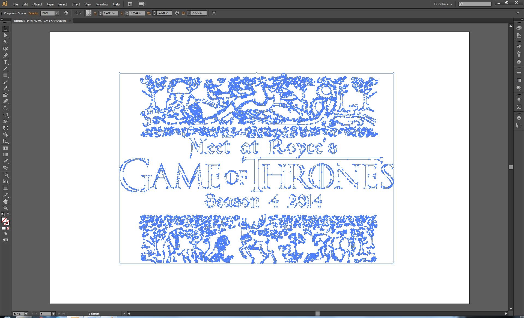Select the Direct Selection tool
This screenshot has height=318, width=524.
tap(5, 35)
